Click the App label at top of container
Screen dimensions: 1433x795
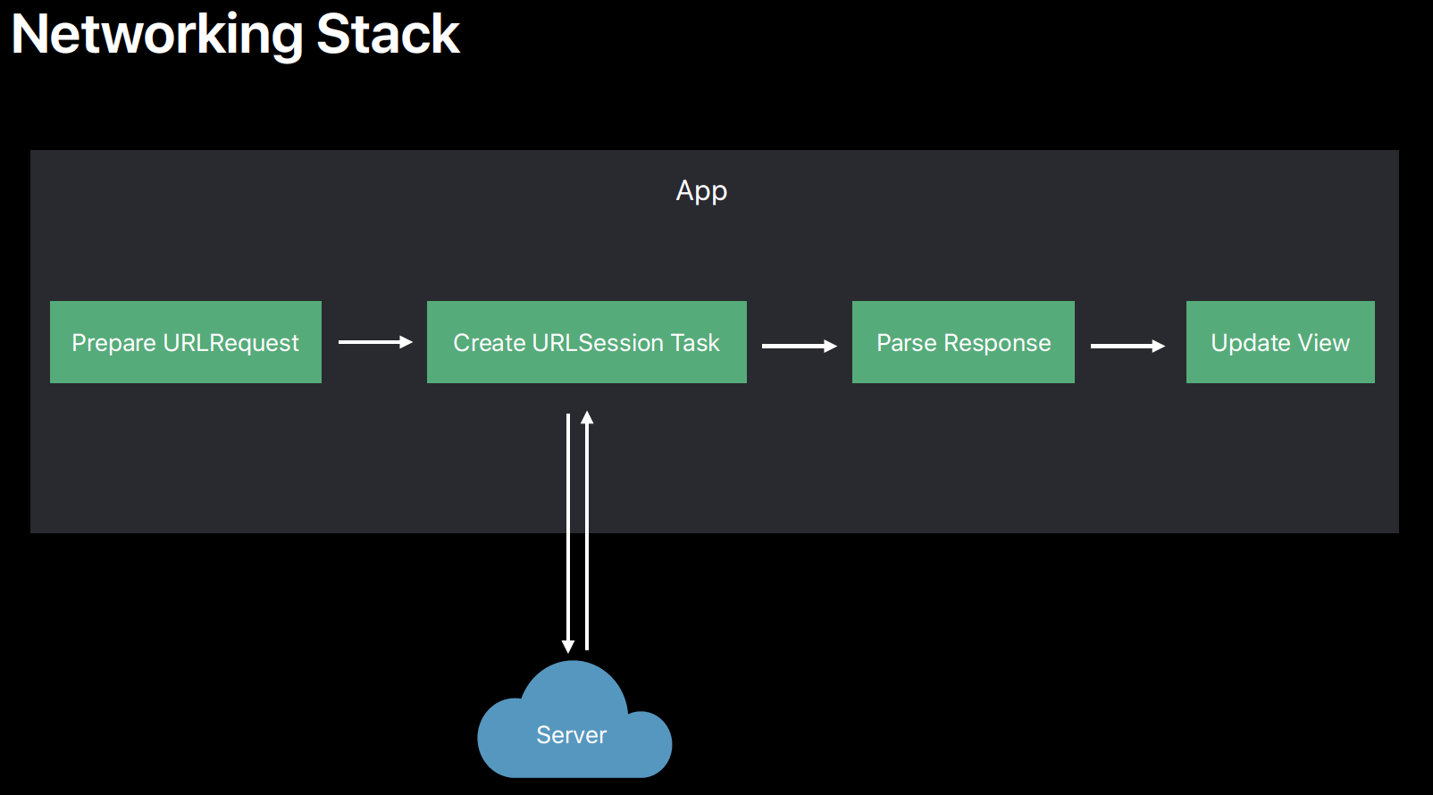point(701,191)
